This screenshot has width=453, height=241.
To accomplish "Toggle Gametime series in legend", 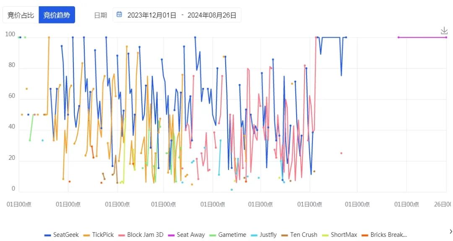I will click(228, 235).
